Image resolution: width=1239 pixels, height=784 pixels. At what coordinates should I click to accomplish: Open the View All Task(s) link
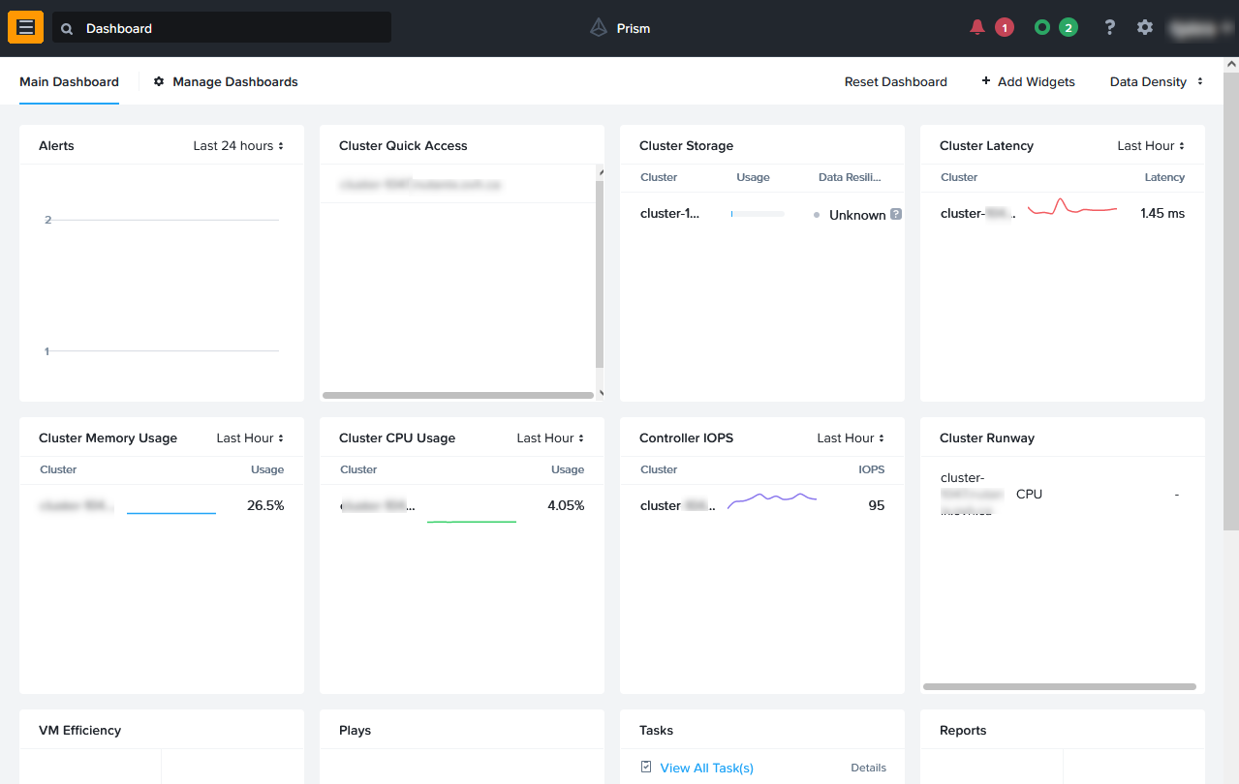tap(706, 769)
